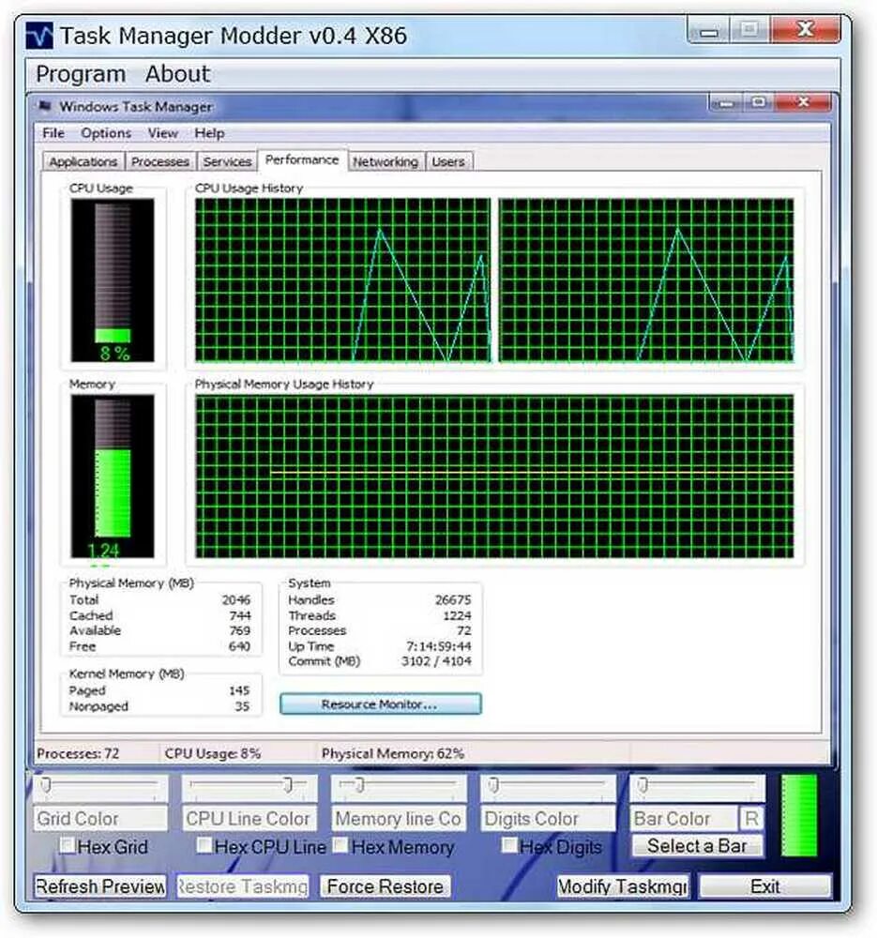Image resolution: width=877 pixels, height=938 pixels.
Task: Click the Physical Memory Usage History graph
Action: 494,477
